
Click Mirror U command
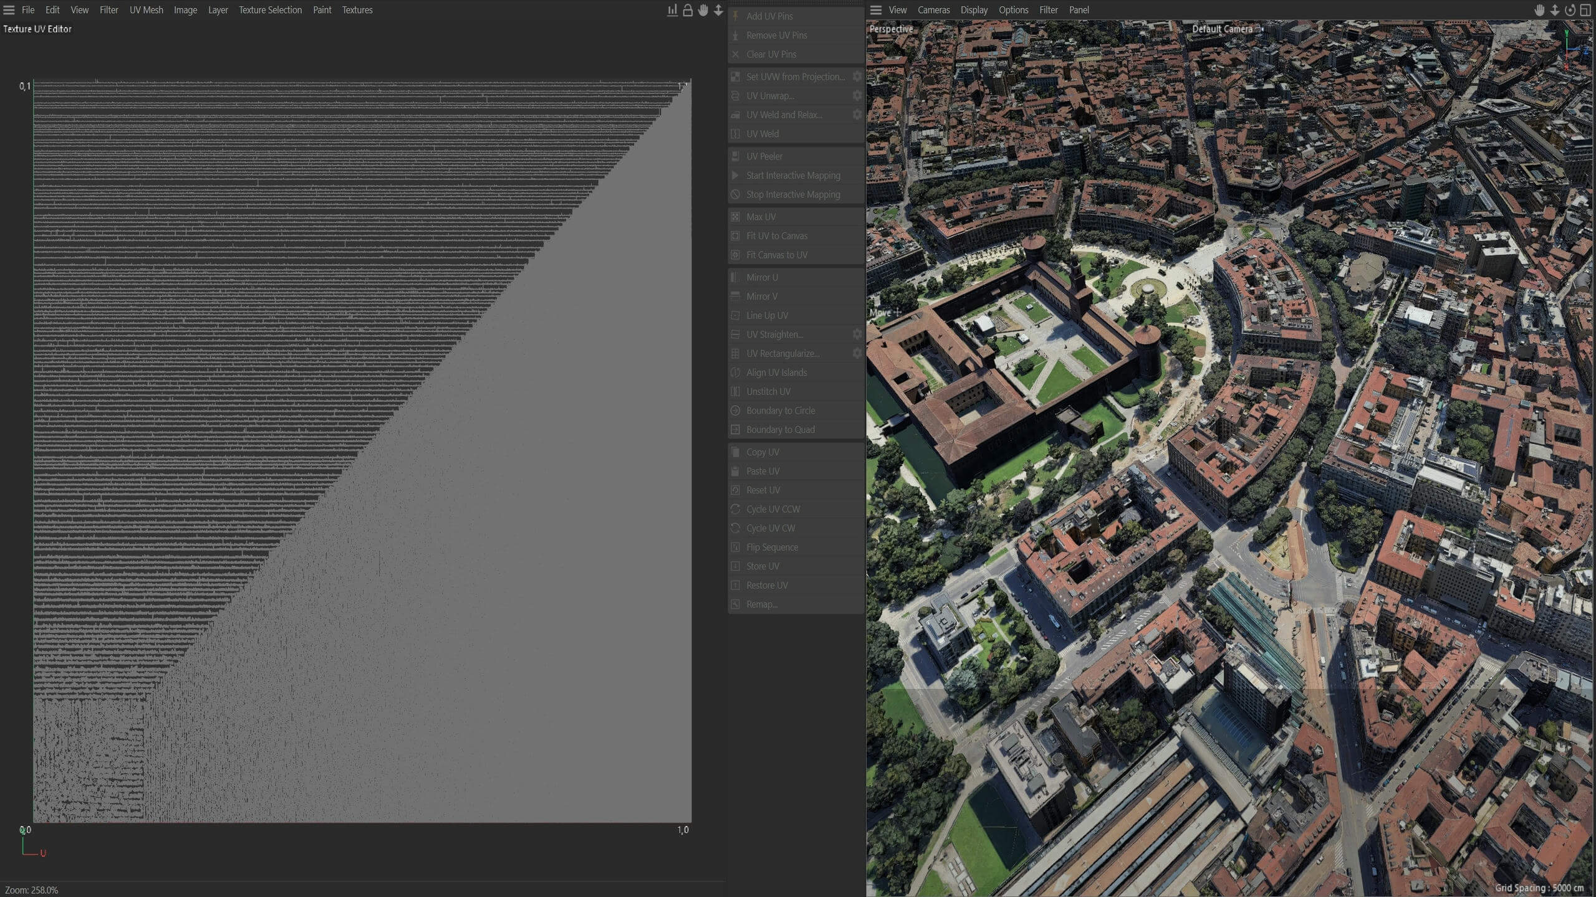(x=796, y=277)
